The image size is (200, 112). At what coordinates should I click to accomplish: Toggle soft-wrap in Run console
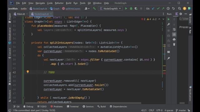pyautogui.click(x=174, y=30)
